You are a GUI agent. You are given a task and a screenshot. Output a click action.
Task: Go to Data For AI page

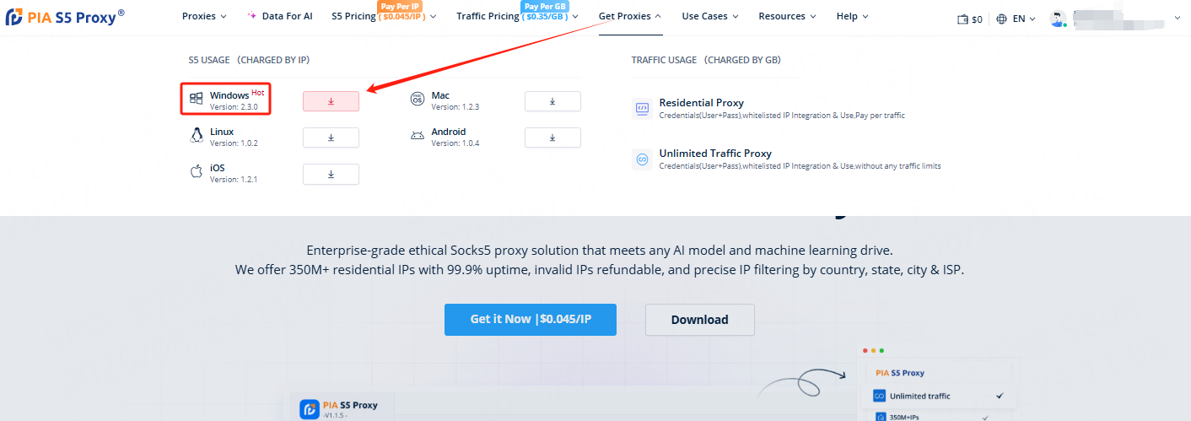point(279,16)
